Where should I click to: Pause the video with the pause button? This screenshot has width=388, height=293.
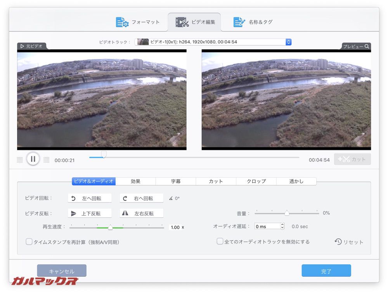tap(33, 159)
